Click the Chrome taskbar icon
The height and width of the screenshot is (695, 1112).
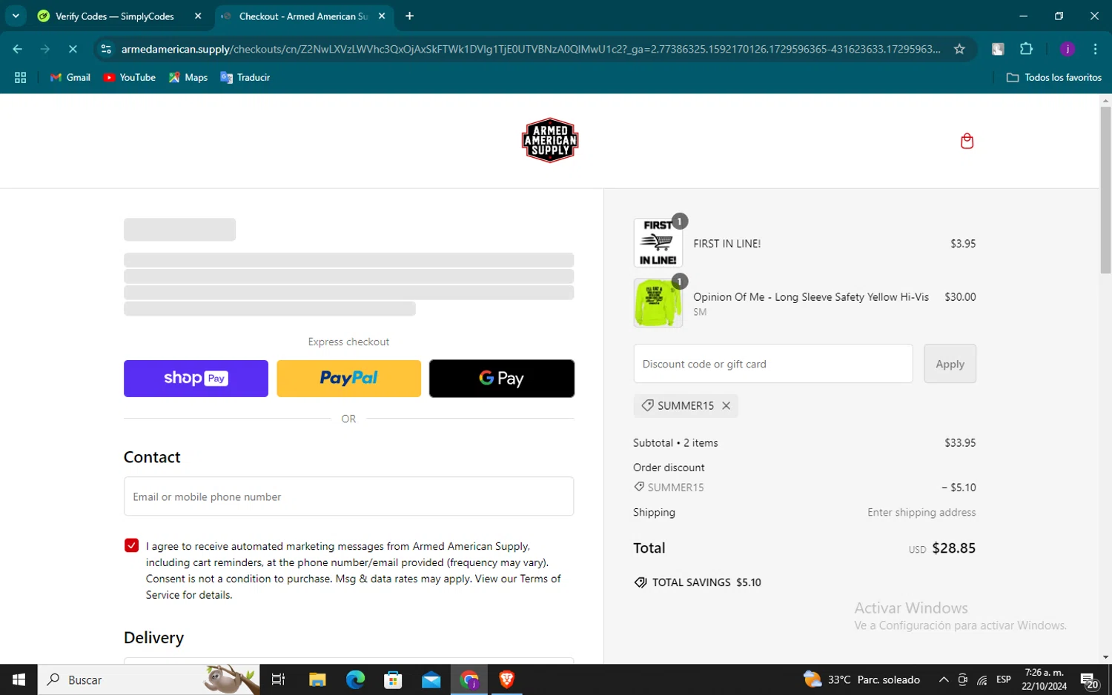(469, 679)
